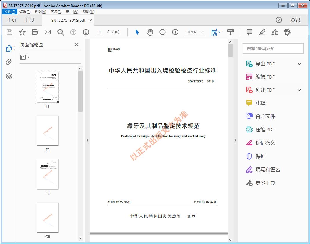Switch to the 主页 tab

pyautogui.click(x=12, y=20)
